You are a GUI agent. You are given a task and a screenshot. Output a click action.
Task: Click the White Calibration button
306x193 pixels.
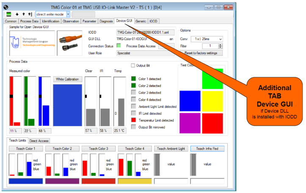pyautogui.click(x=68, y=79)
